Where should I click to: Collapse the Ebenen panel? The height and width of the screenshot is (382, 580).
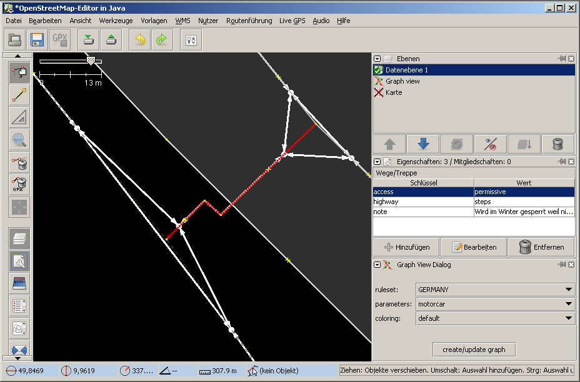tap(377, 59)
